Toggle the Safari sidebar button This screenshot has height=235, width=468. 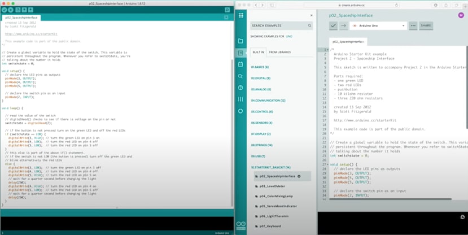(x=272, y=5)
